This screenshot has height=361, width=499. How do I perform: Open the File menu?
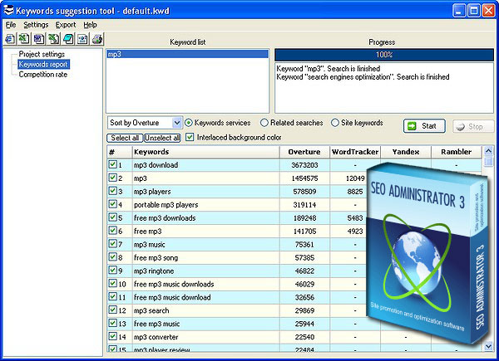[x=11, y=25]
